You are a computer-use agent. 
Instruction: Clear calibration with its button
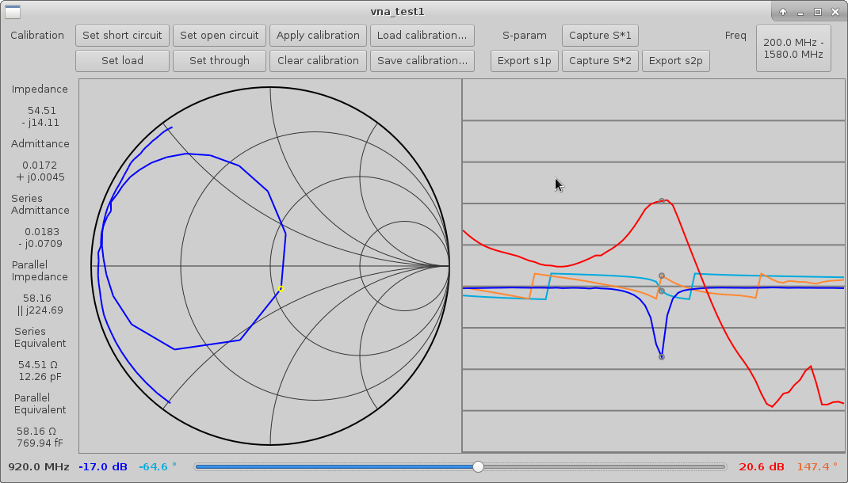(x=318, y=61)
